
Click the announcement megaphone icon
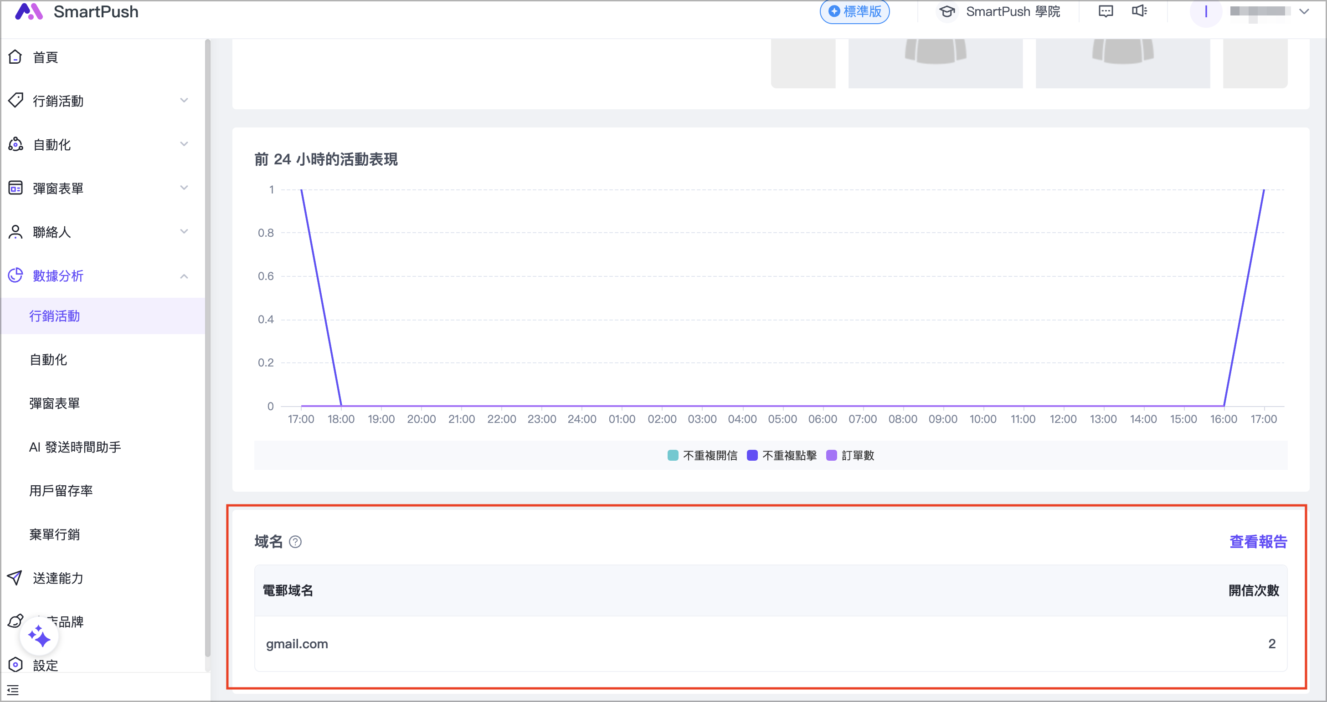1139,11
